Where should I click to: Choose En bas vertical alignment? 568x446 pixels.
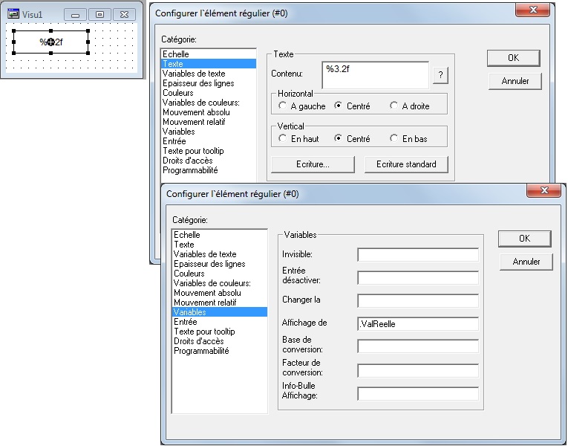[x=394, y=138]
